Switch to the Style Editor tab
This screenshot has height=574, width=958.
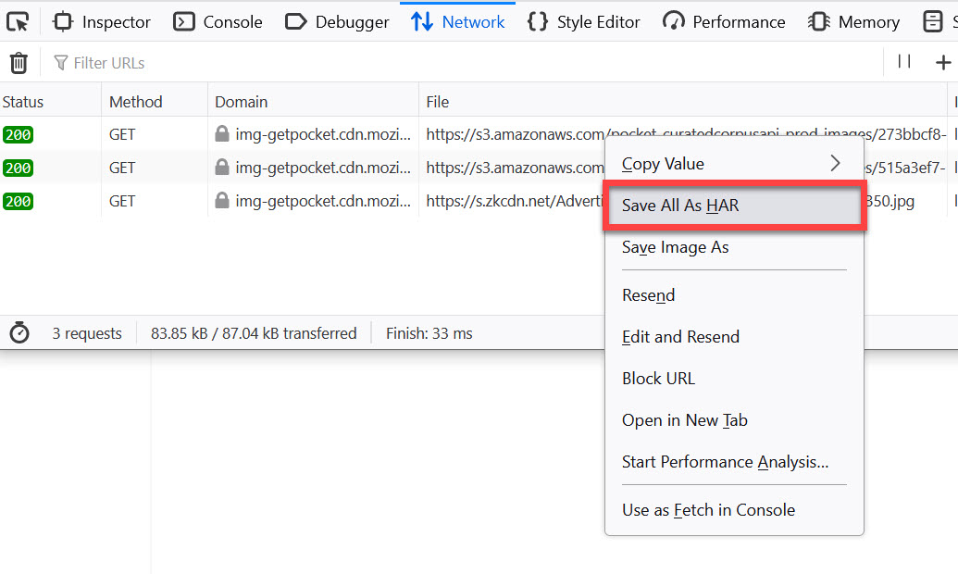(584, 21)
